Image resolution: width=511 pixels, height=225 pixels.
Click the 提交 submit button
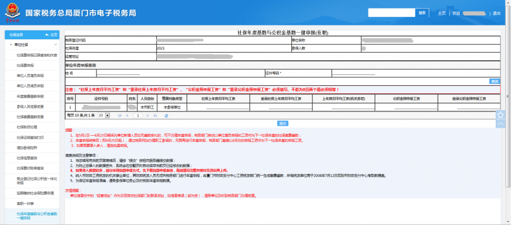coord(283,124)
